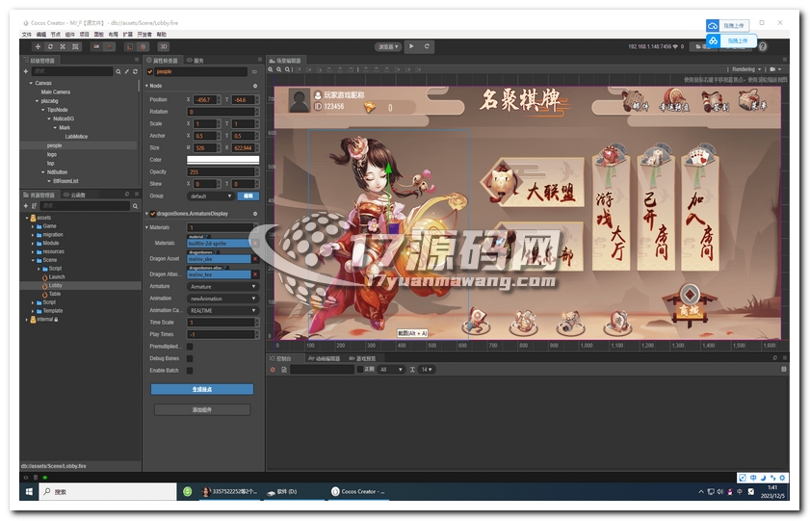This screenshot has width=810, height=521.
Task: Select the move transform tool
Action: pos(38,46)
